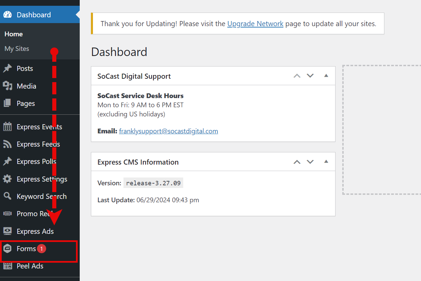The width and height of the screenshot is (421, 281).
Task: Open the Media menu
Action: (40, 86)
